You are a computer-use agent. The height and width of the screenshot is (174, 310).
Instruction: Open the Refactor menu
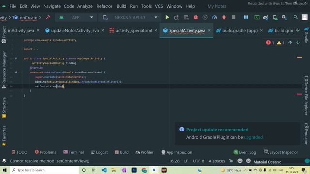(105, 6)
